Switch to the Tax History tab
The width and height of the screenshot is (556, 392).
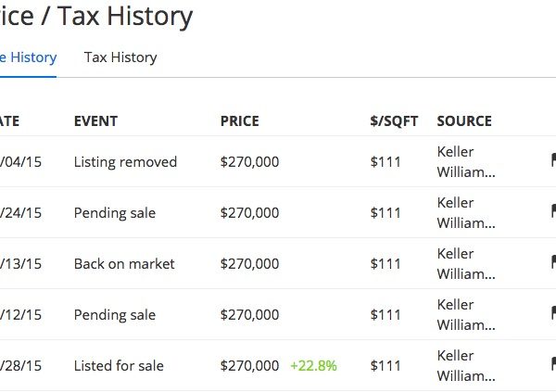click(120, 57)
